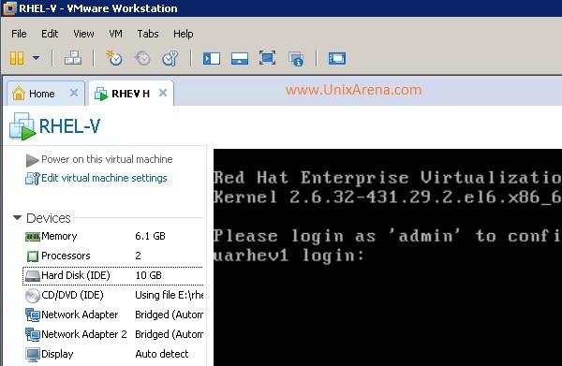
Task: Click the Memory chip icon
Action: pos(32,237)
